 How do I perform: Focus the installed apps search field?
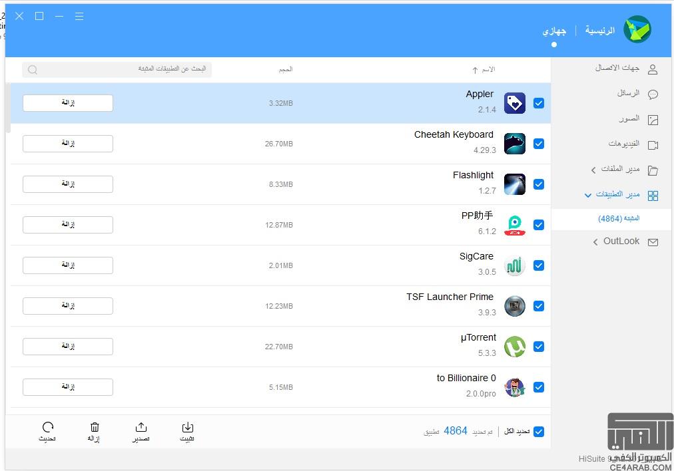[x=117, y=70]
